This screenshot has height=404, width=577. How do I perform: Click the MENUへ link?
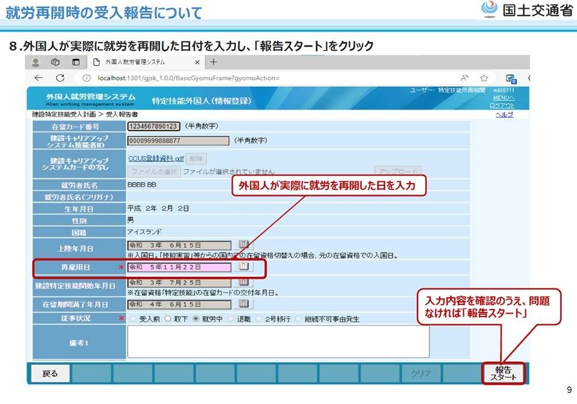[x=503, y=97]
